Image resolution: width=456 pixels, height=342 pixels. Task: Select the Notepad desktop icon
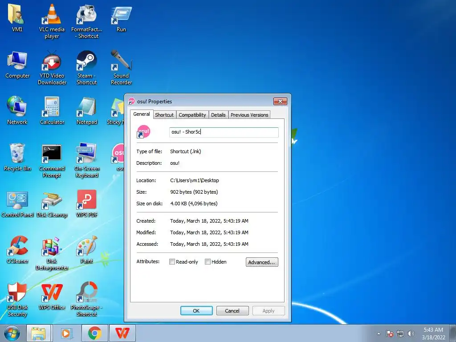pos(87,110)
